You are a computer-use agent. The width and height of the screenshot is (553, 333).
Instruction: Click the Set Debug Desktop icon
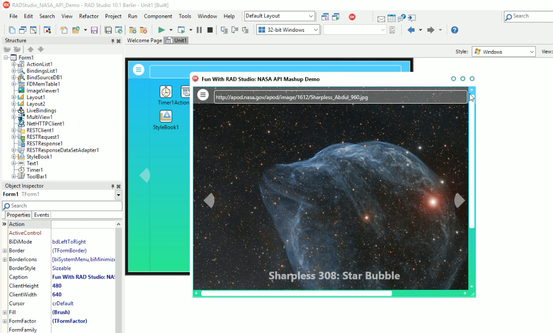click(336, 17)
